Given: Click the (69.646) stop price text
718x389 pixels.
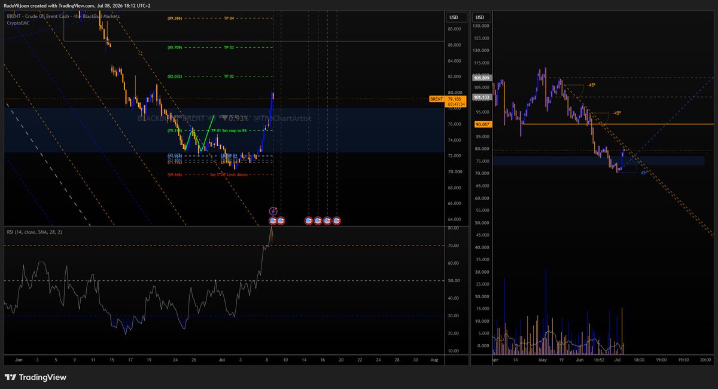Looking at the screenshot, I should point(175,174).
